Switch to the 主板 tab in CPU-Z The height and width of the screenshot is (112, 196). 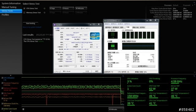point(67,29)
